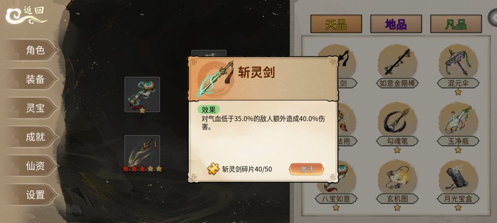Pick the 月光宝盒 box treasure icon
The height and width of the screenshot is (223, 497).
458,178
